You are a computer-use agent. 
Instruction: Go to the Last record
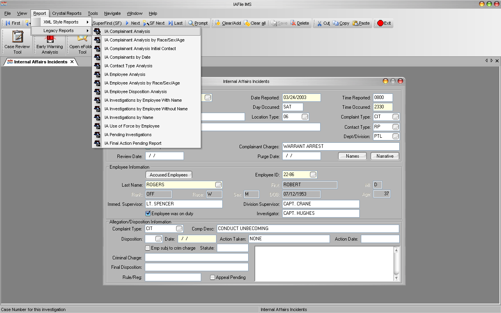point(175,23)
